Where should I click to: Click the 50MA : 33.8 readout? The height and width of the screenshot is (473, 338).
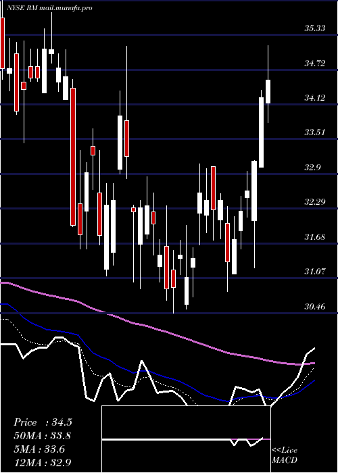pos(43,436)
